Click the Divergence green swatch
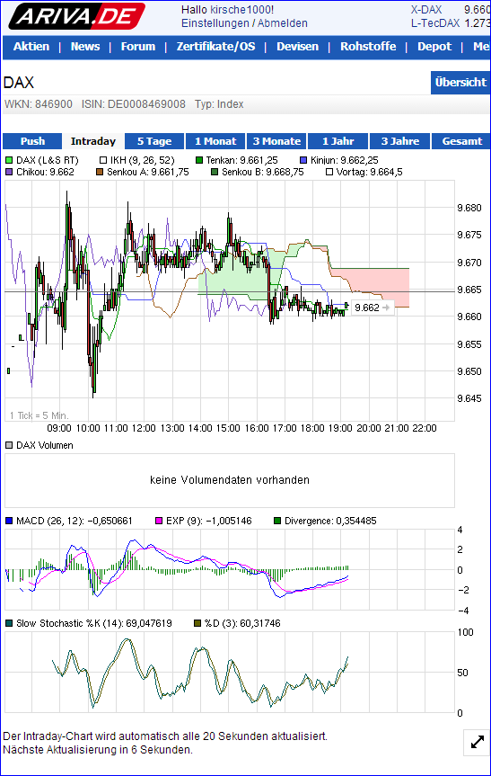This screenshot has width=491, height=776. [277, 521]
